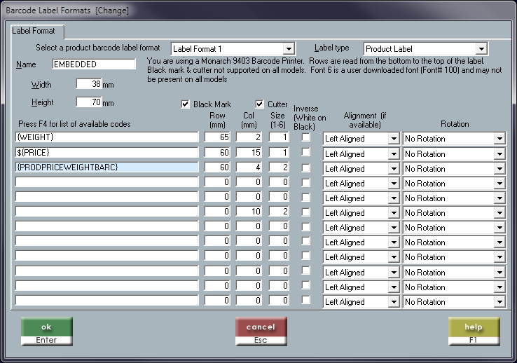Click the Col field showing 10
Screen dimensions: 517x363
click(x=249, y=212)
